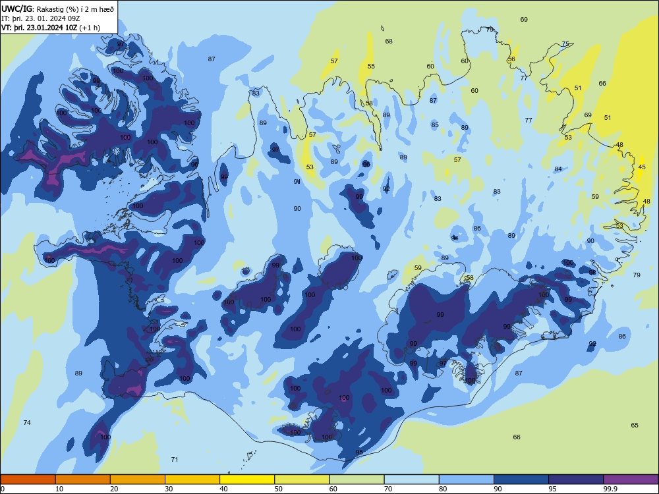The height and width of the screenshot is (494, 659).
Task: Click the '85' humidity value on the map
Action: (435, 124)
